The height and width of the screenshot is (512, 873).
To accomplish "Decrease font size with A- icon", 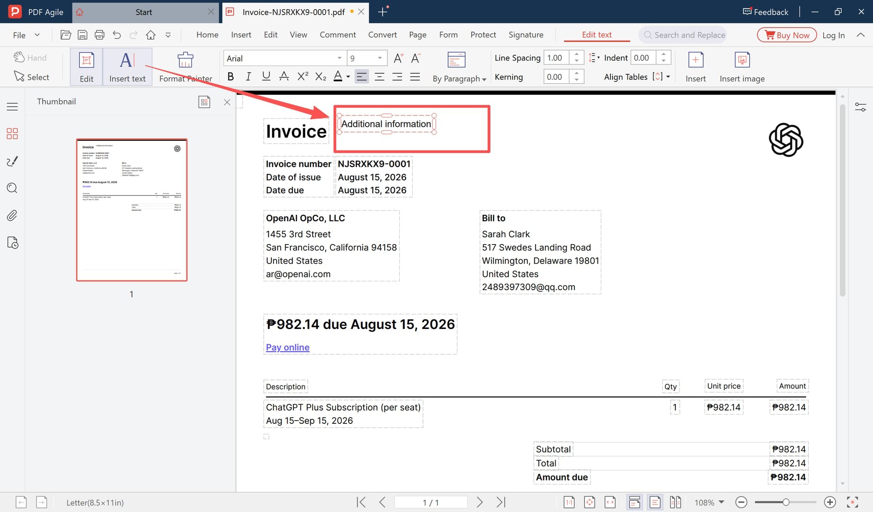I will point(416,58).
